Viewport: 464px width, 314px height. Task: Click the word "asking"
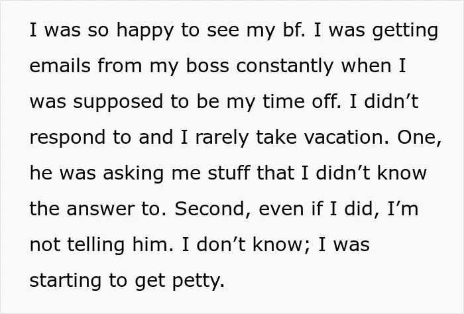[133, 174]
